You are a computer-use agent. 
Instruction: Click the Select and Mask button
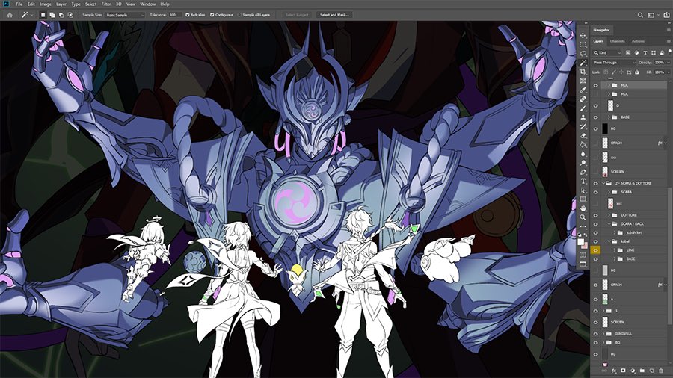point(334,15)
